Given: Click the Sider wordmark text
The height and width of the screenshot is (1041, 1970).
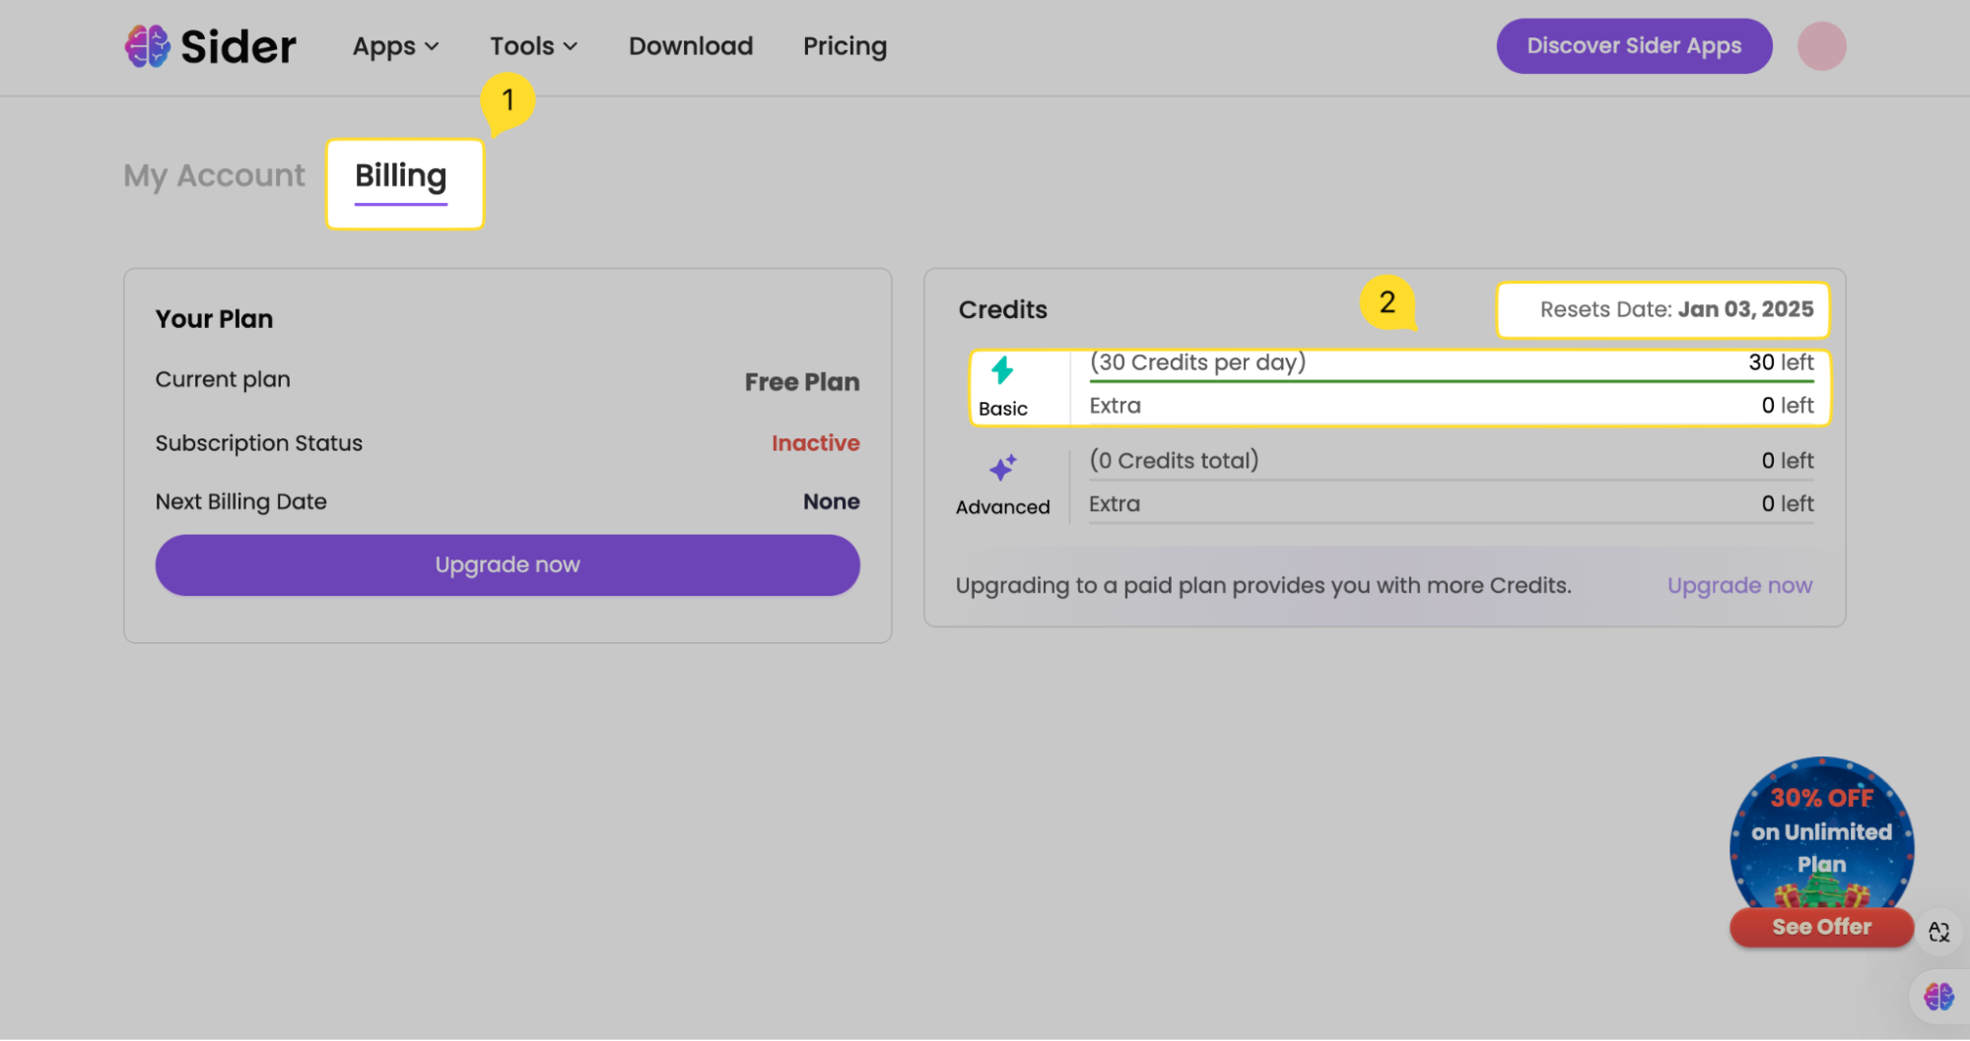Looking at the screenshot, I should [238, 46].
